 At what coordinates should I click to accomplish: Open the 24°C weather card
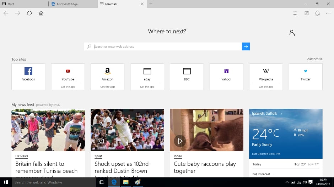pos(286,134)
